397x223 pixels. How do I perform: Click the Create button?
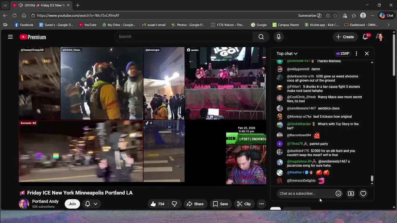pyautogui.click(x=345, y=37)
